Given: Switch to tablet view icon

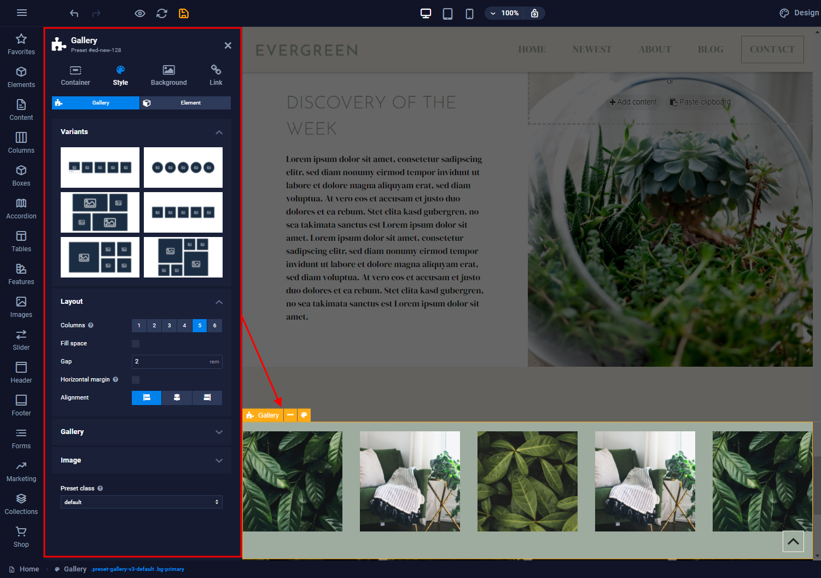Looking at the screenshot, I should (447, 13).
